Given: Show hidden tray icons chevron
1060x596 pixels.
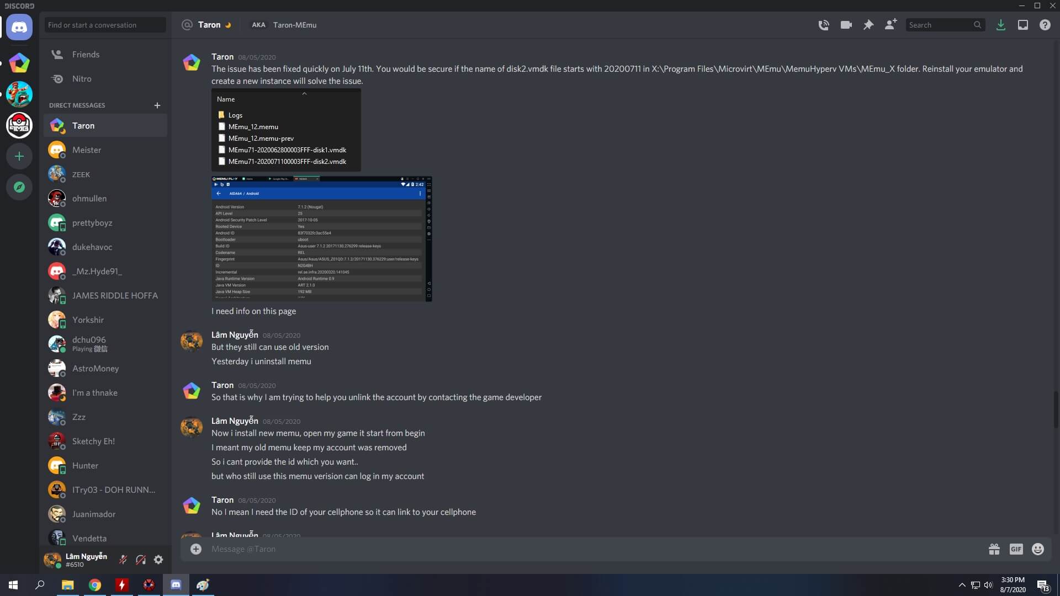Looking at the screenshot, I should (962, 585).
